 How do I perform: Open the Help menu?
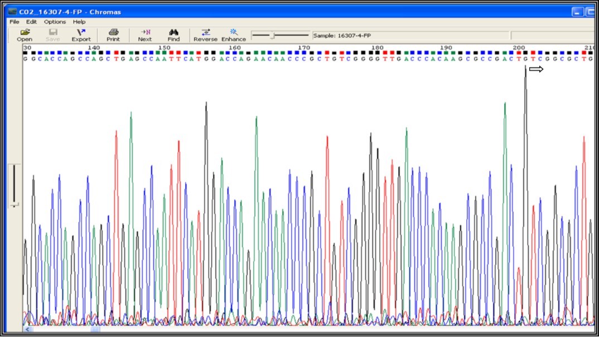coord(79,22)
